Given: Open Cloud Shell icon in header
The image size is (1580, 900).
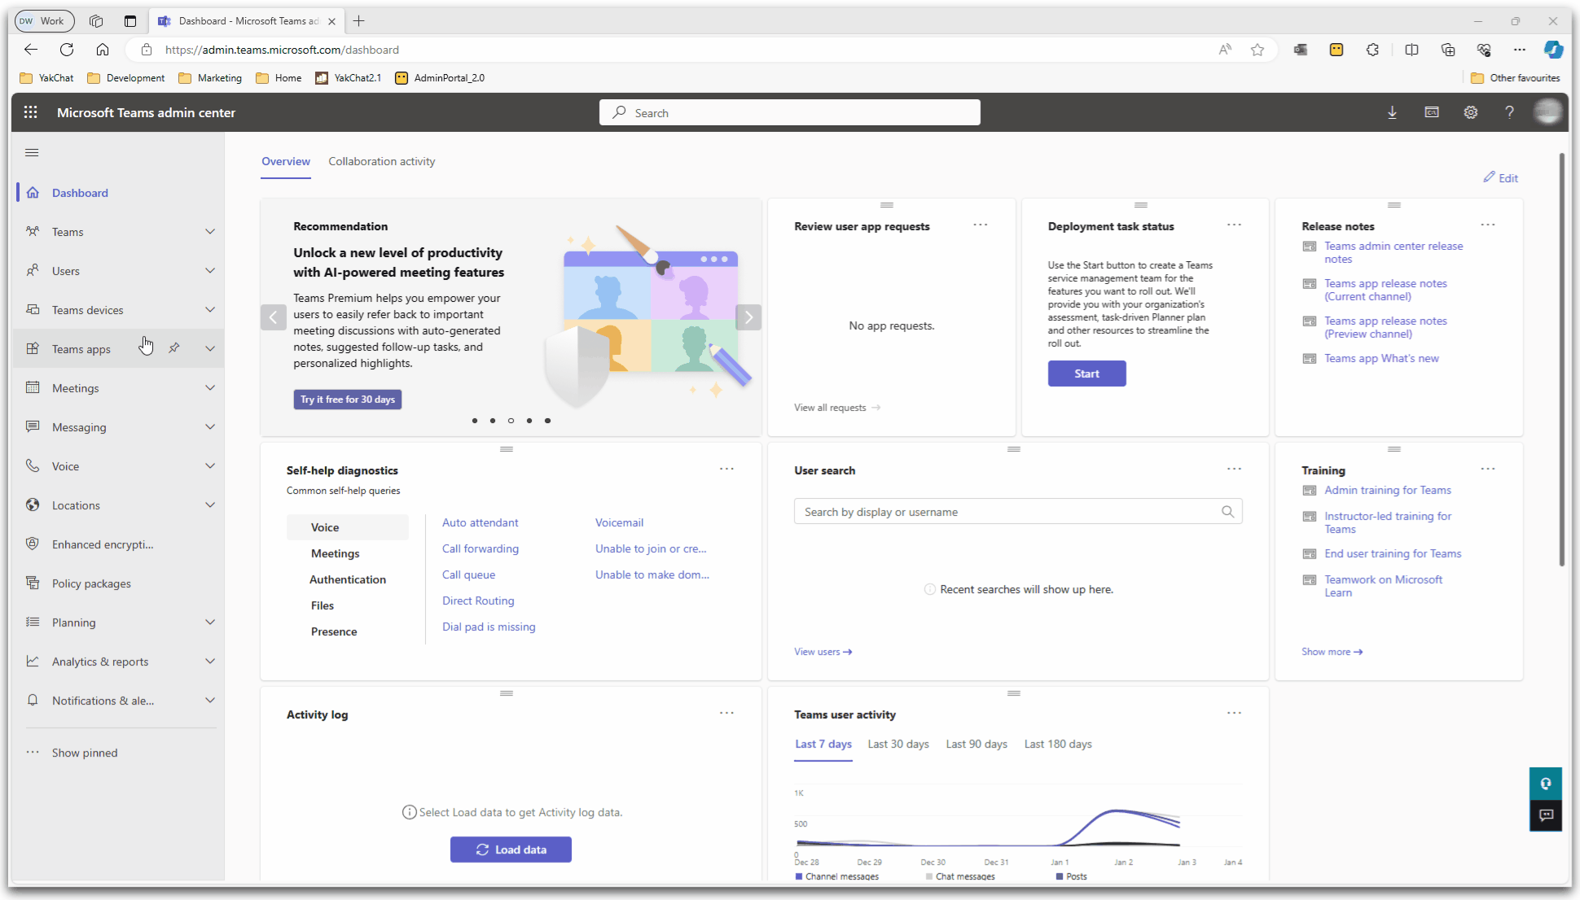Looking at the screenshot, I should 1431,112.
